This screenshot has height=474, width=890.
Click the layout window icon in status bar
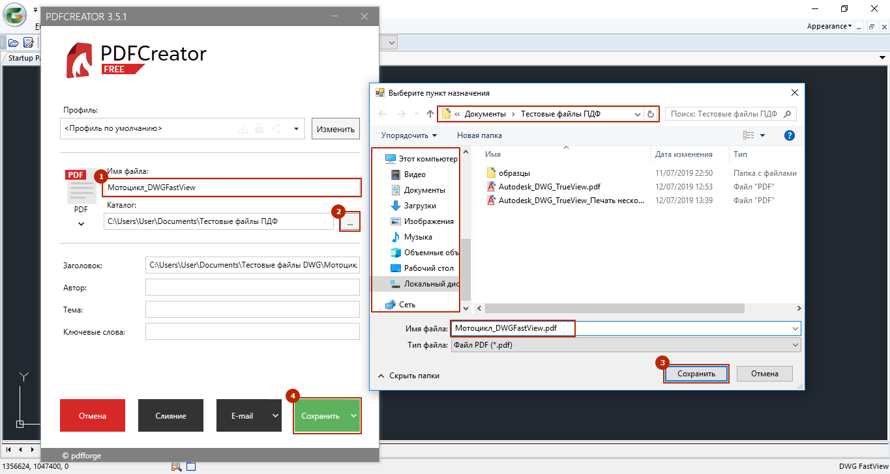click(191, 466)
